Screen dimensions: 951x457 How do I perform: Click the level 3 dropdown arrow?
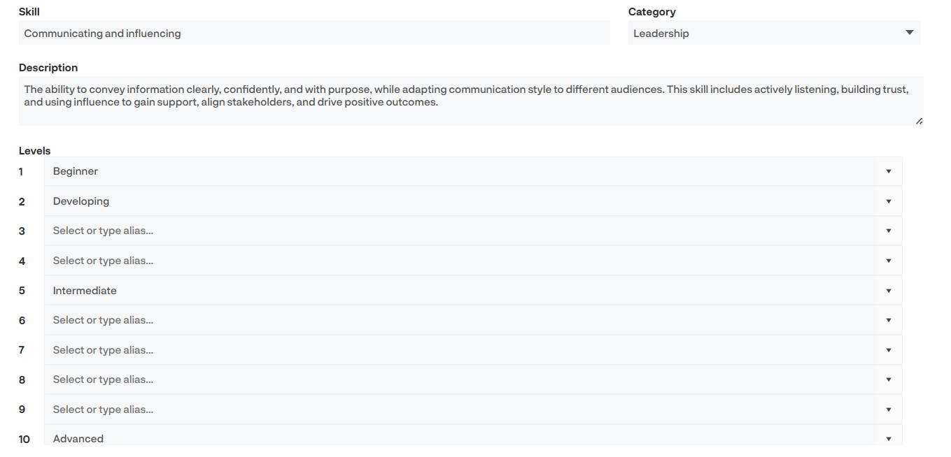pyautogui.click(x=888, y=231)
